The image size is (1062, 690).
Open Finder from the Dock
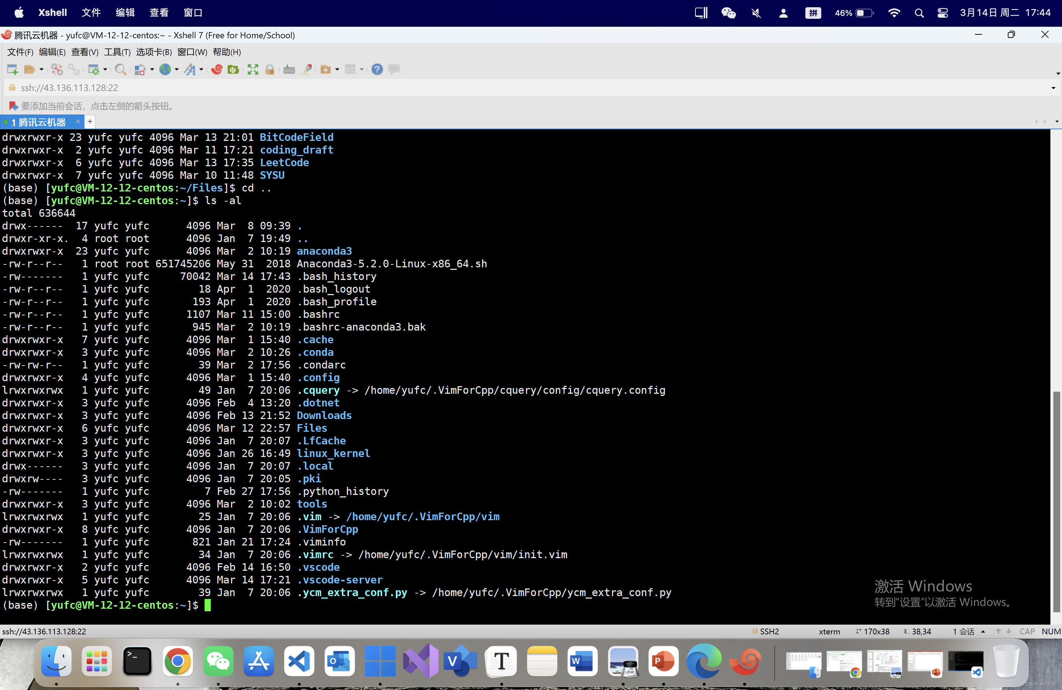[56, 661]
